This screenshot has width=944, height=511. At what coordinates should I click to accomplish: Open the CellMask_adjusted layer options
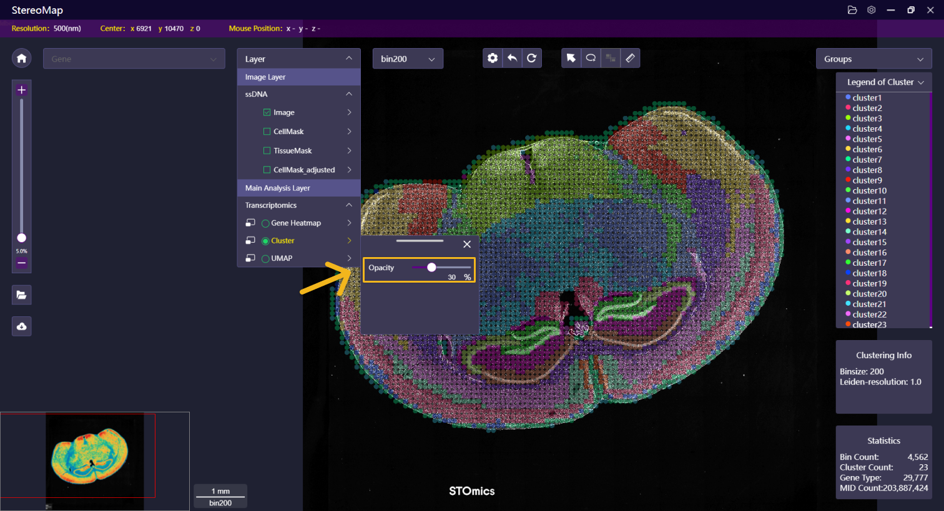pos(349,170)
